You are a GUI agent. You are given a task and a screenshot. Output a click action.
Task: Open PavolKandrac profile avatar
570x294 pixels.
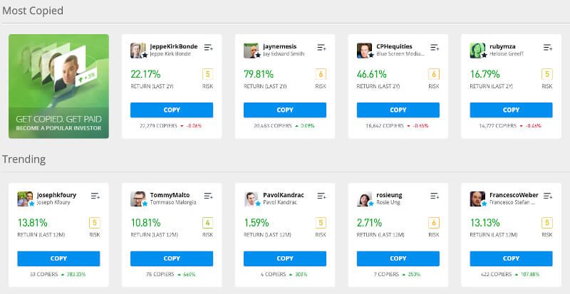click(252, 199)
